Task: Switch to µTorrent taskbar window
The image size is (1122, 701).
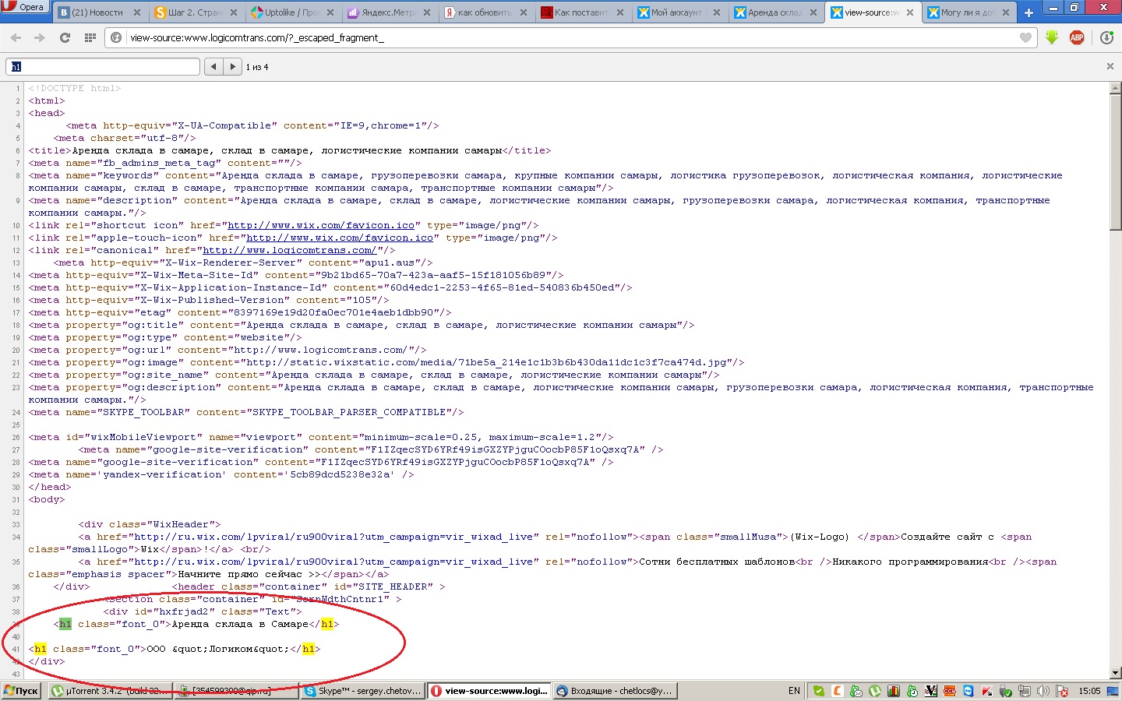Action: tap(109, 690)
